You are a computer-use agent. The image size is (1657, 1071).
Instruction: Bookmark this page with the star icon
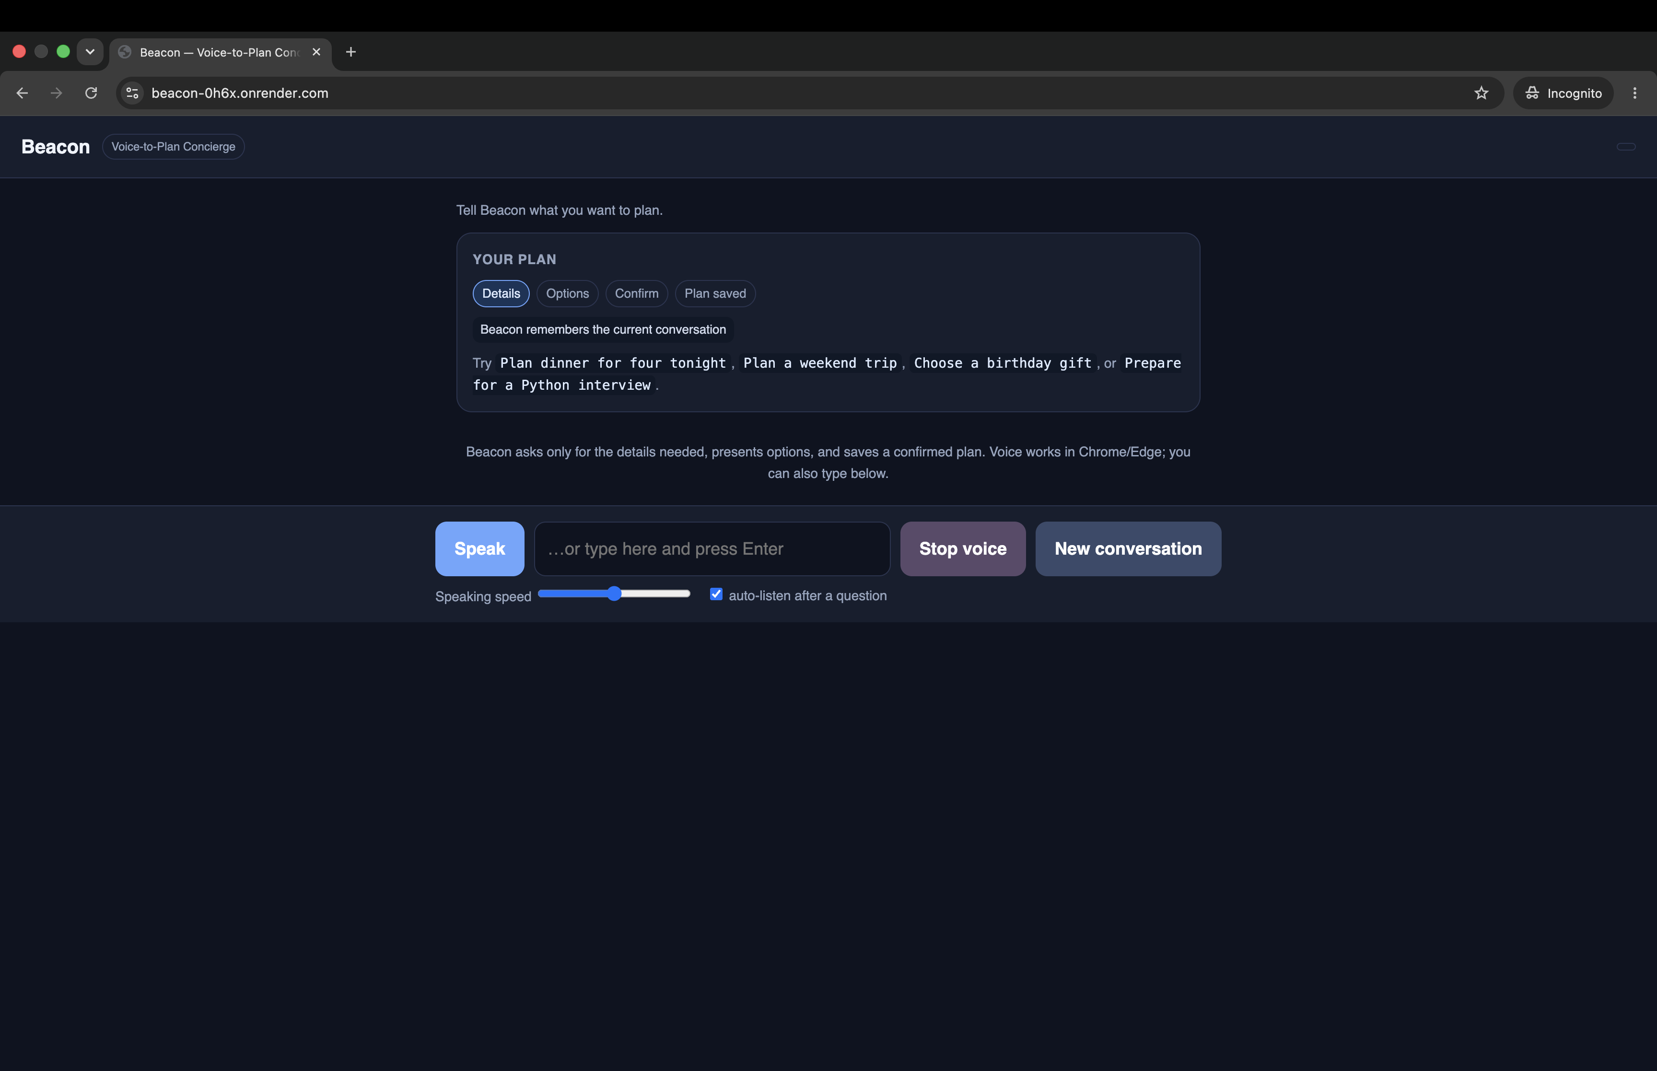click(x=1481, y=93)
